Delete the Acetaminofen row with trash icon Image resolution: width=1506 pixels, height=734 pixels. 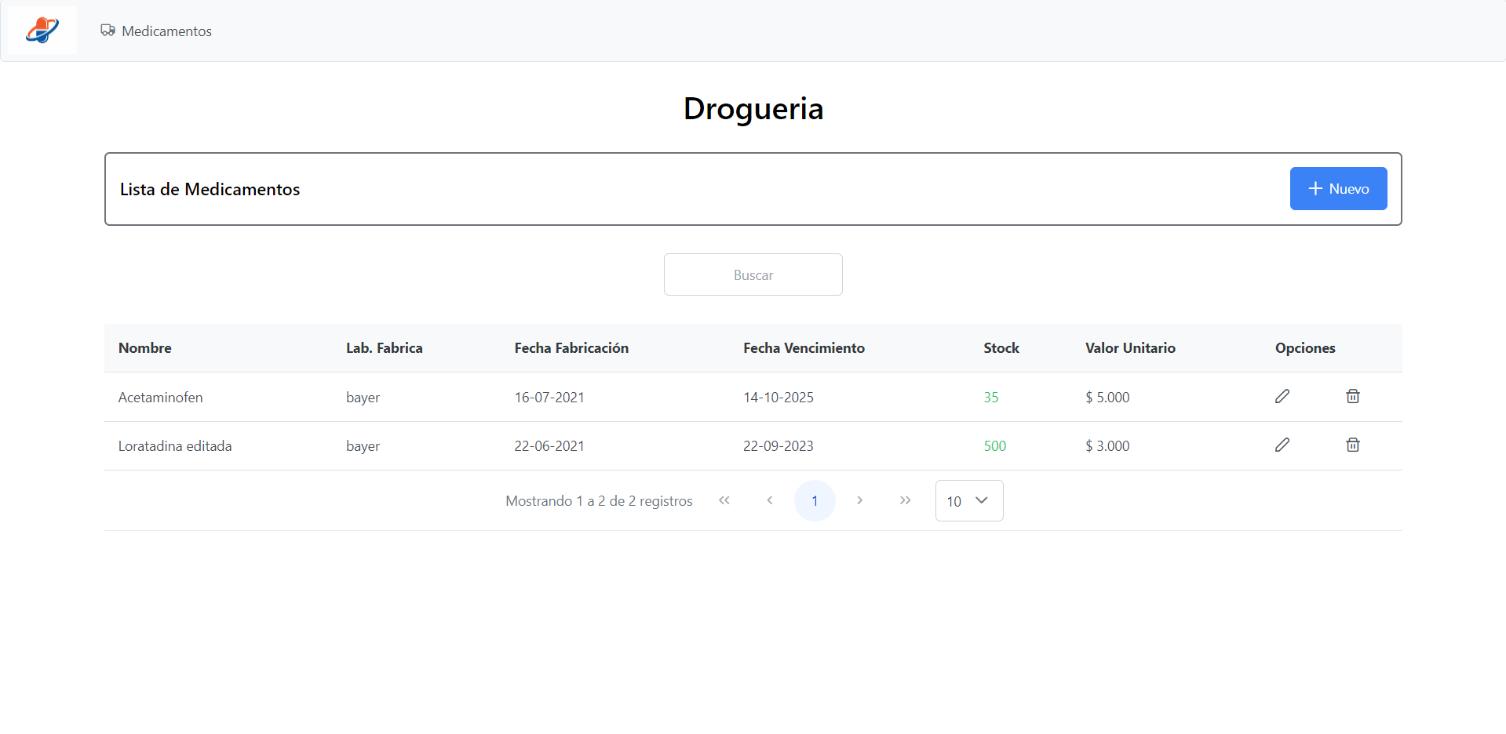(x=1352, y=396)
